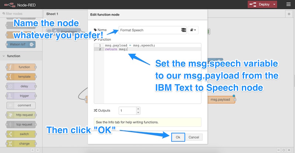Select the delay node in the palette
Image resolution: width=295 pixels, height=153 pixels.
21,86
